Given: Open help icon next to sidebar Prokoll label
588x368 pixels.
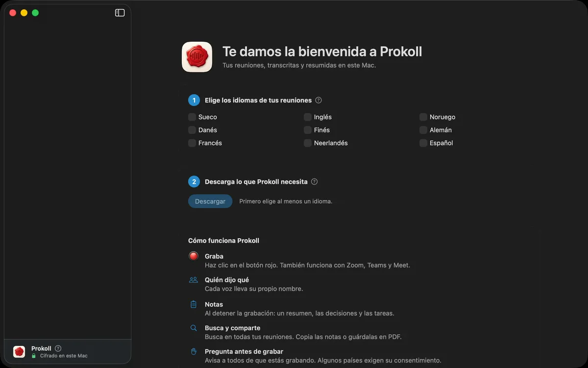Looking at the screenshot, I should pyautogui.click(x=58, y=348).
